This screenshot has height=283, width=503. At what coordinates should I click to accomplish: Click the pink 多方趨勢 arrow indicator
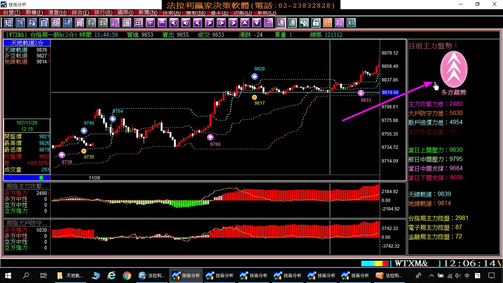click(x=454, y=70)
